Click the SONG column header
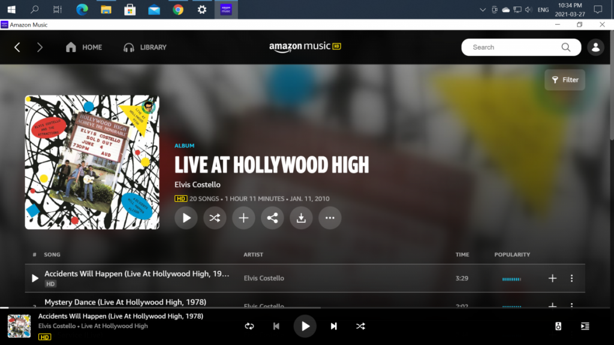This screenshot has width=614, height=345. (52, 255)
